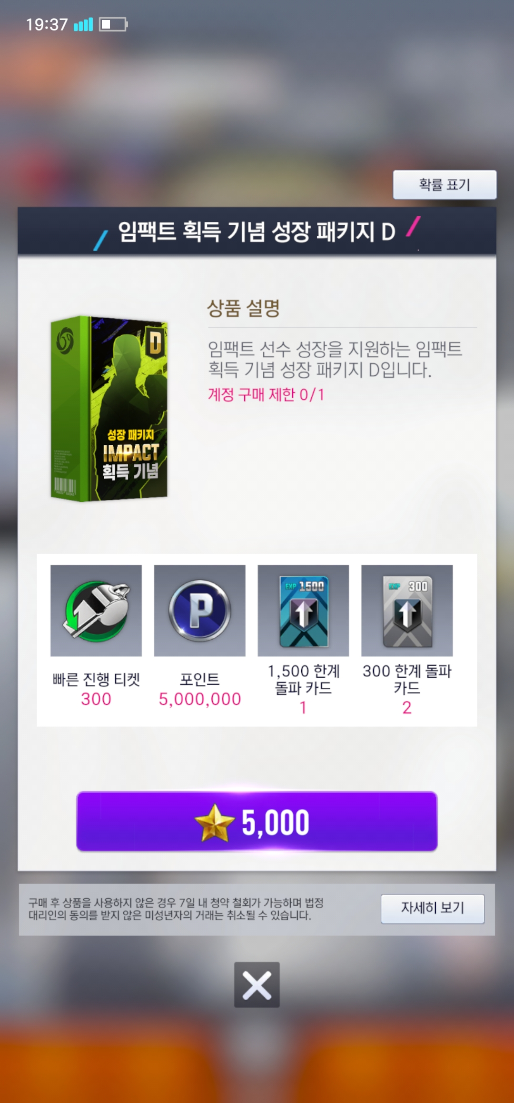Tap the signal strength bars icon
This screenshot has width=514, height=1103.
[83, 24]
